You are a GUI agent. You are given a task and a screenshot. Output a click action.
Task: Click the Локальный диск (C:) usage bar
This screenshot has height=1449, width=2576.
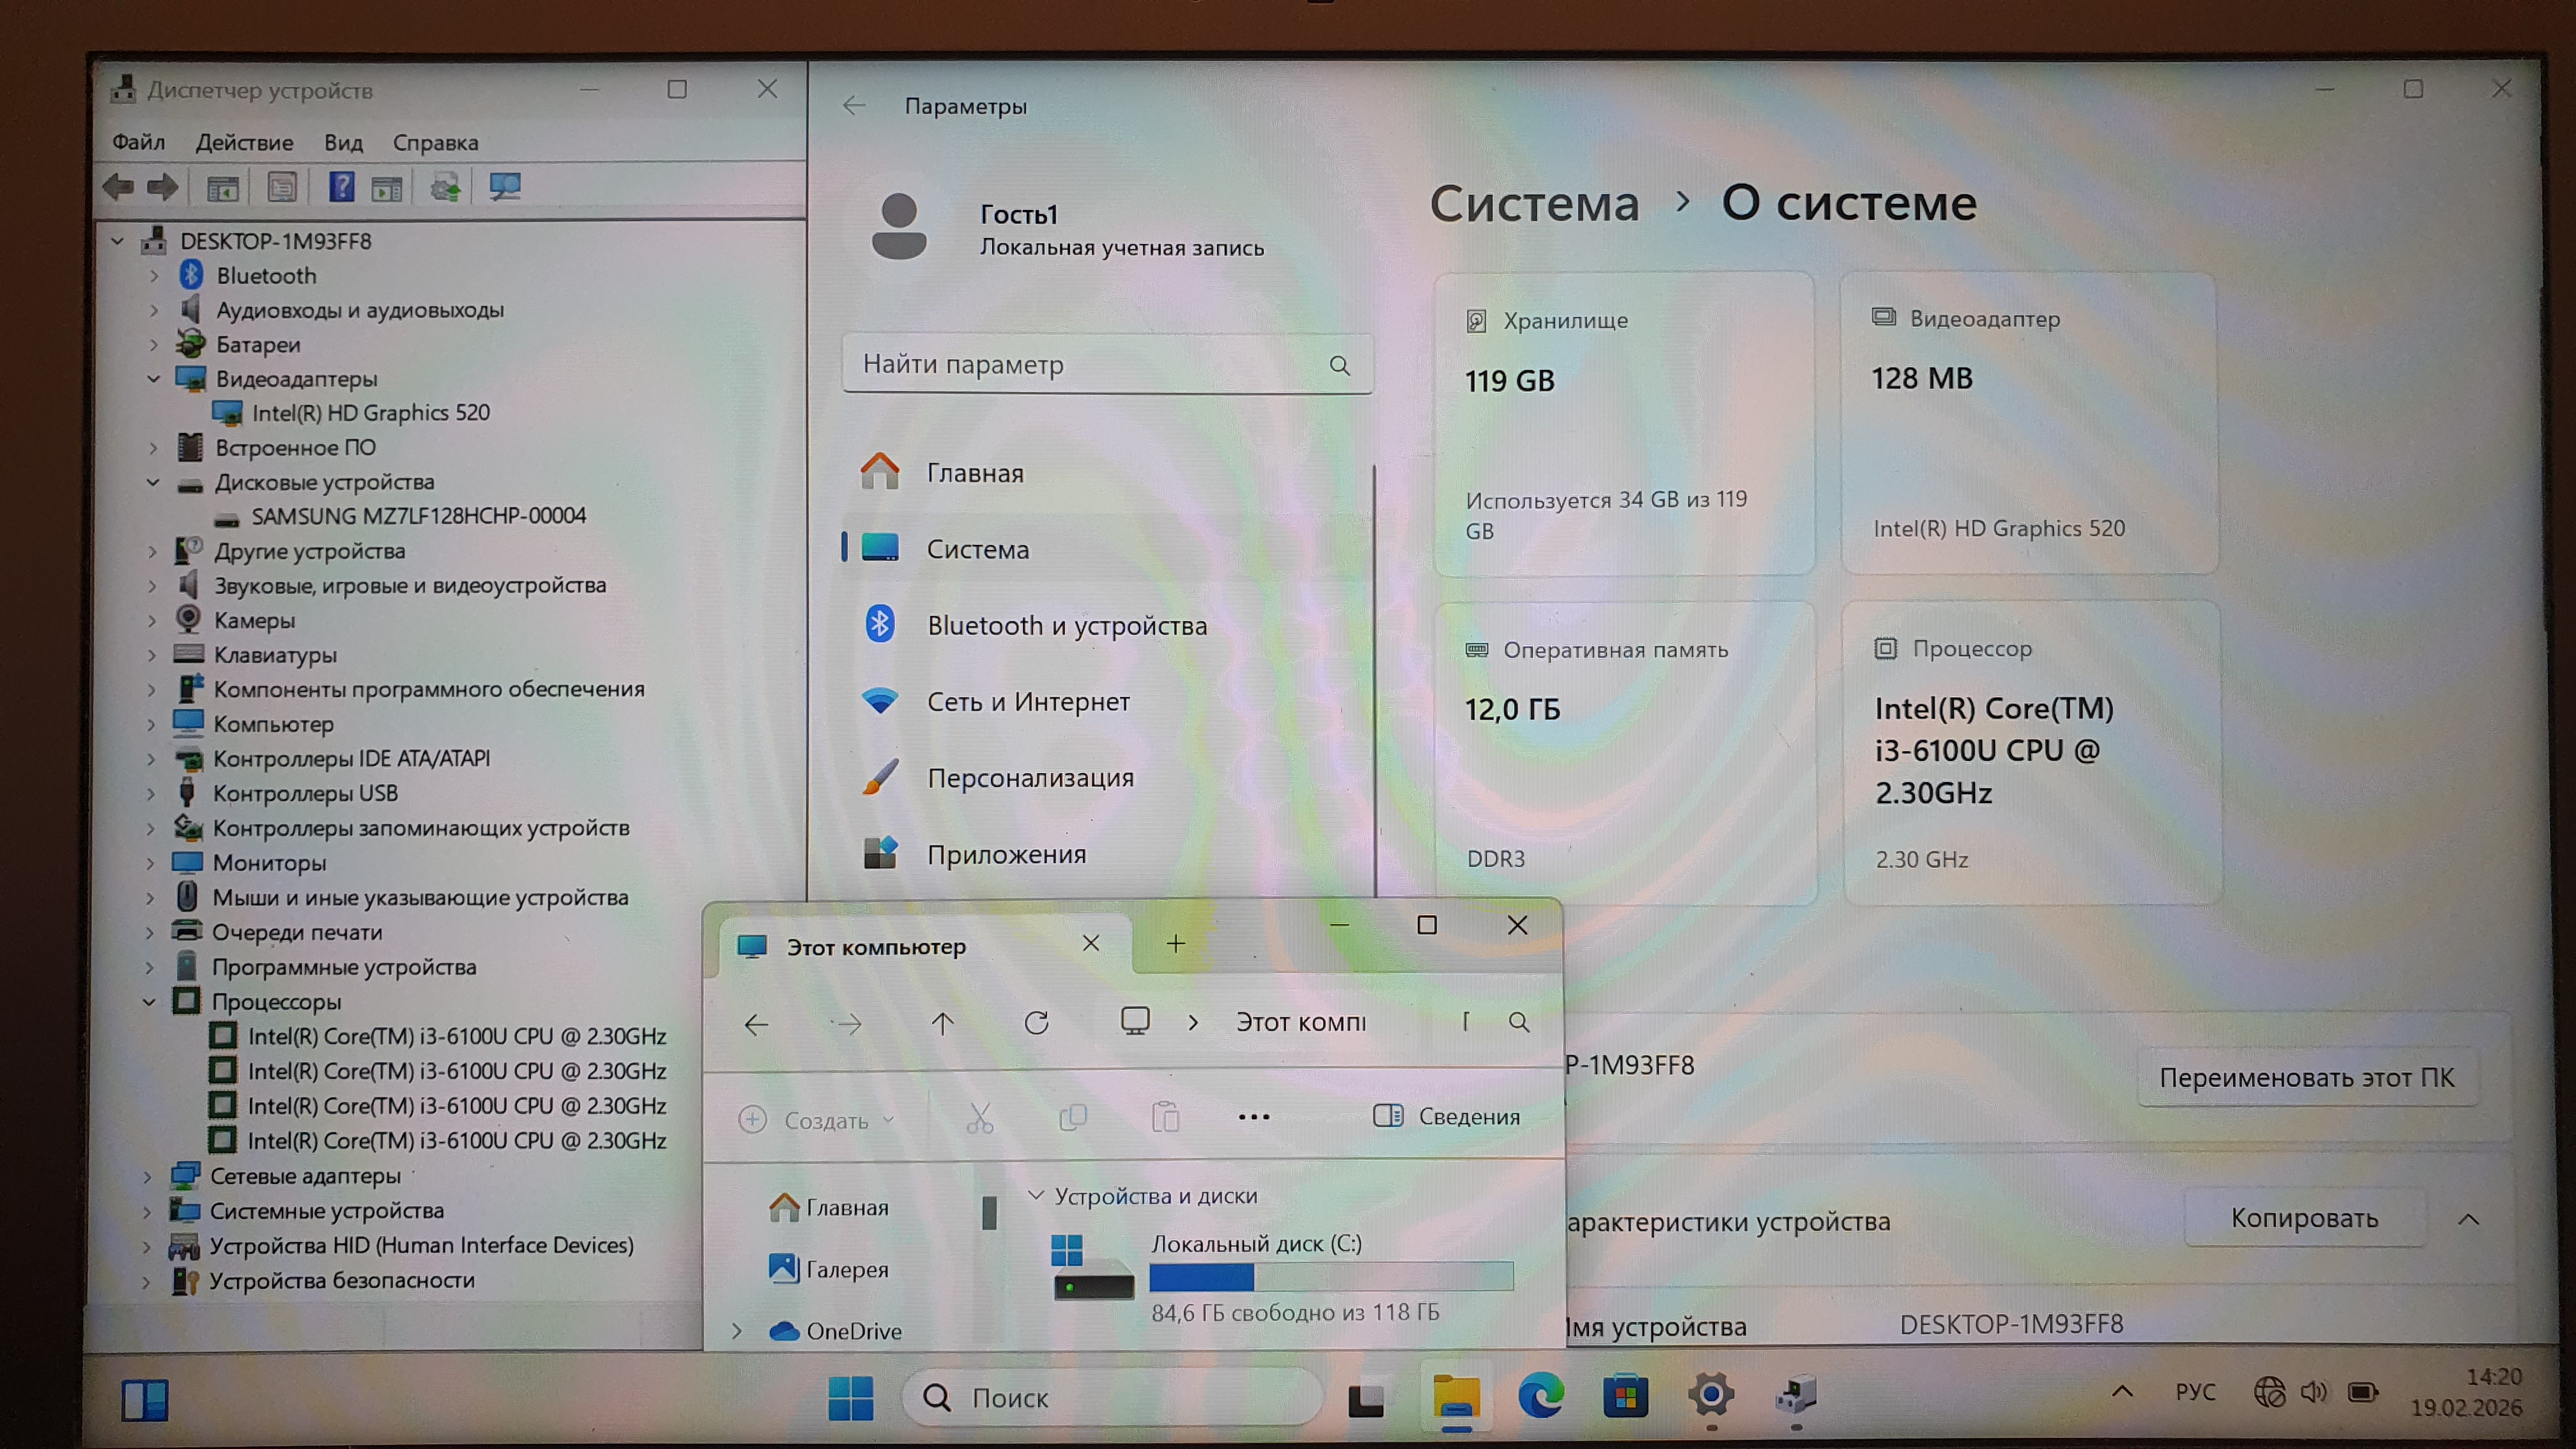pyautogui.click(x=1330, y=1277)
